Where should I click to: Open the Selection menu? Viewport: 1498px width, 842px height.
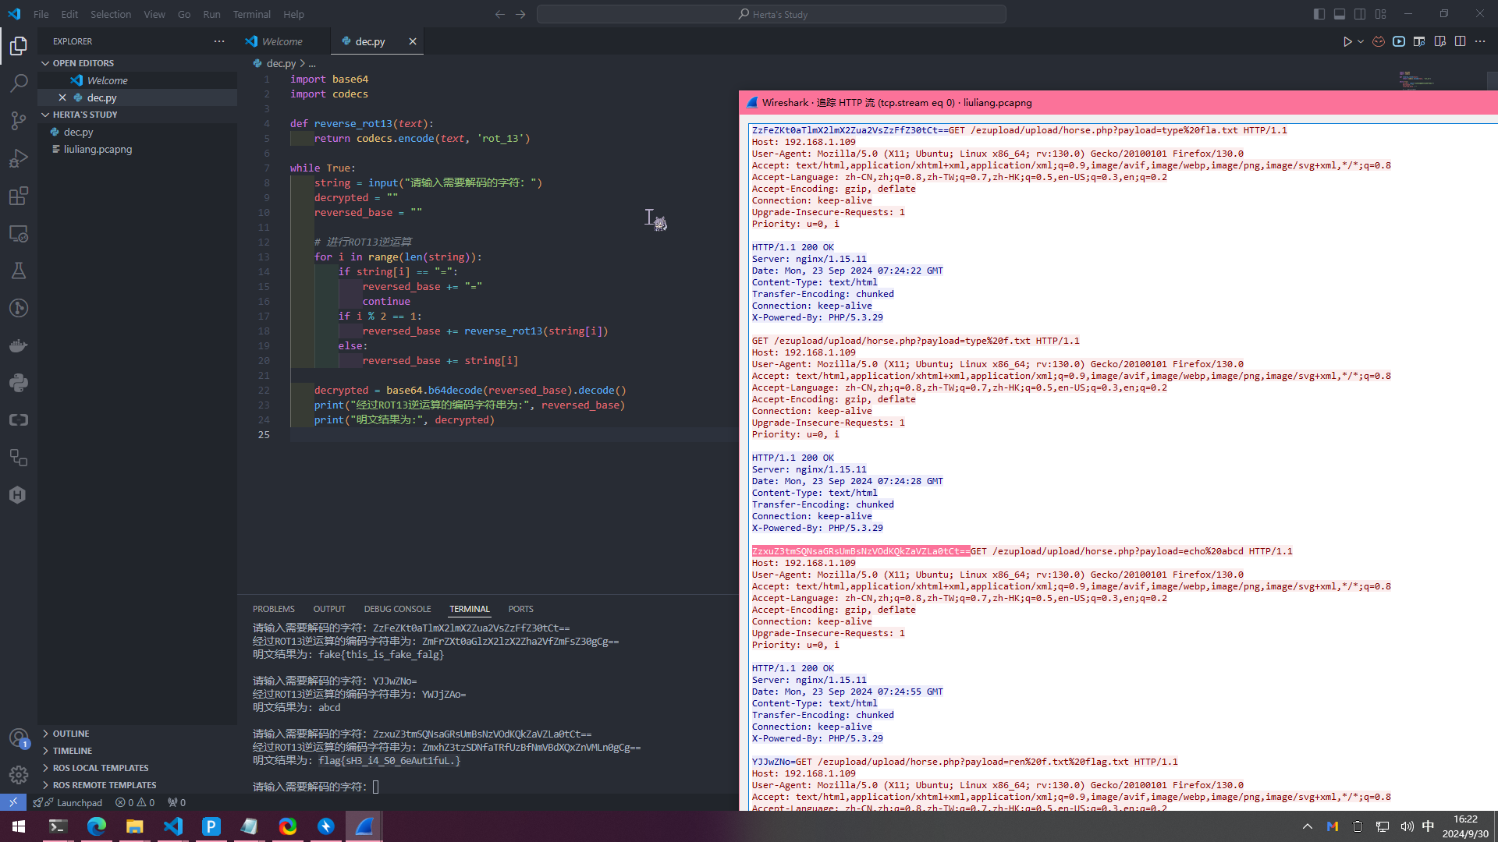(111, 14)
